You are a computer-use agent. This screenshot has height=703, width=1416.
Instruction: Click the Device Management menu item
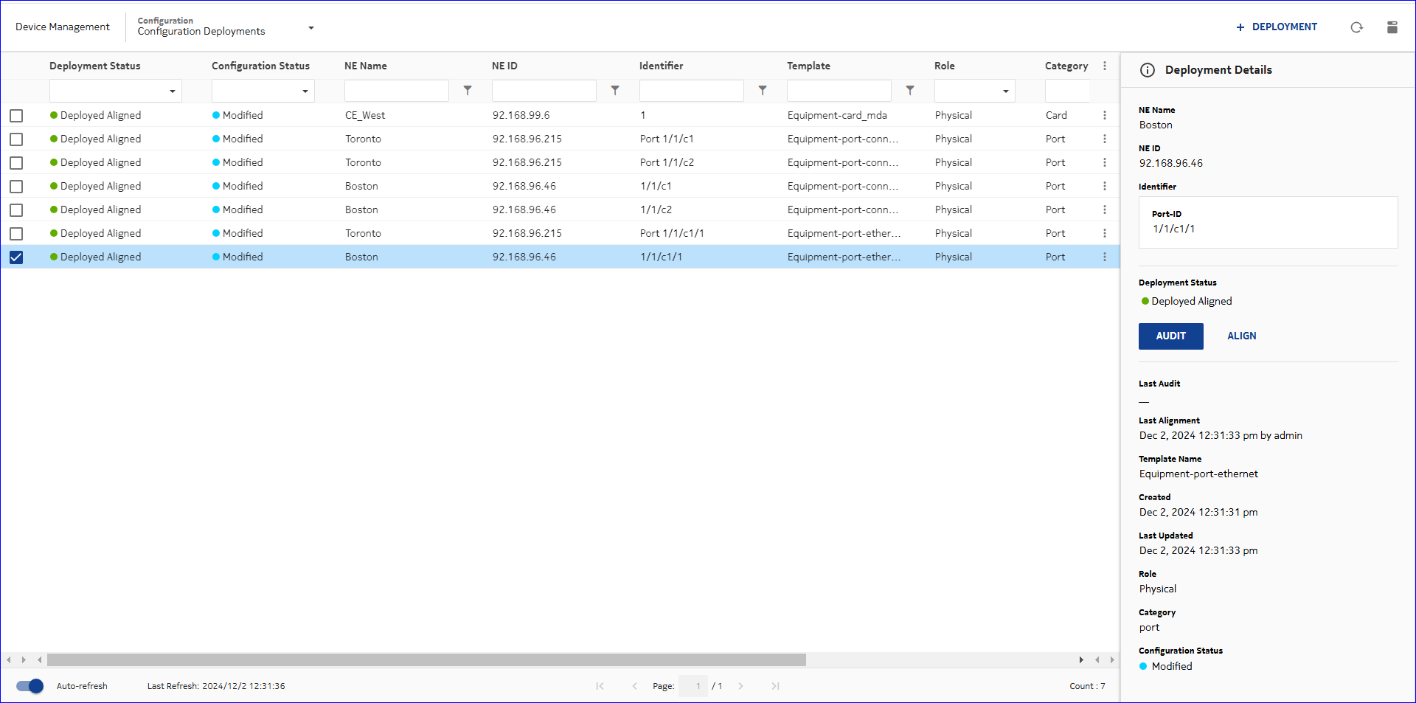point(63,27)
